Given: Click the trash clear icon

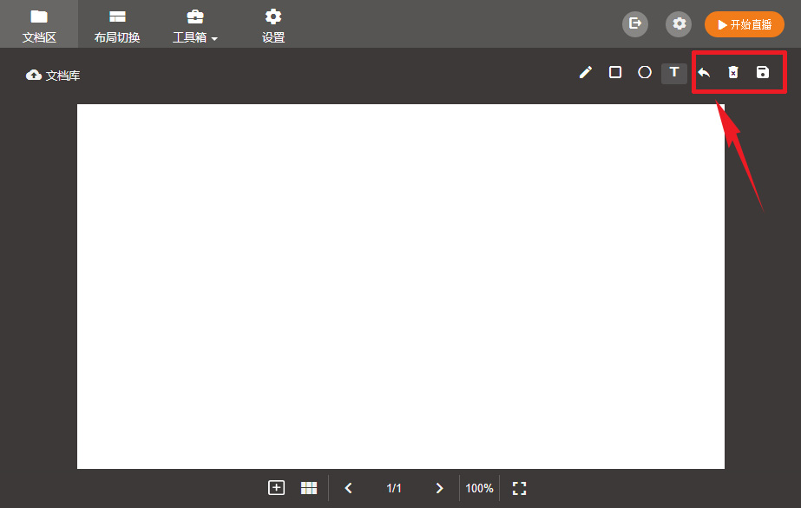Looking at the screenshot, I should pyautogui.click(x=733, y=73).
